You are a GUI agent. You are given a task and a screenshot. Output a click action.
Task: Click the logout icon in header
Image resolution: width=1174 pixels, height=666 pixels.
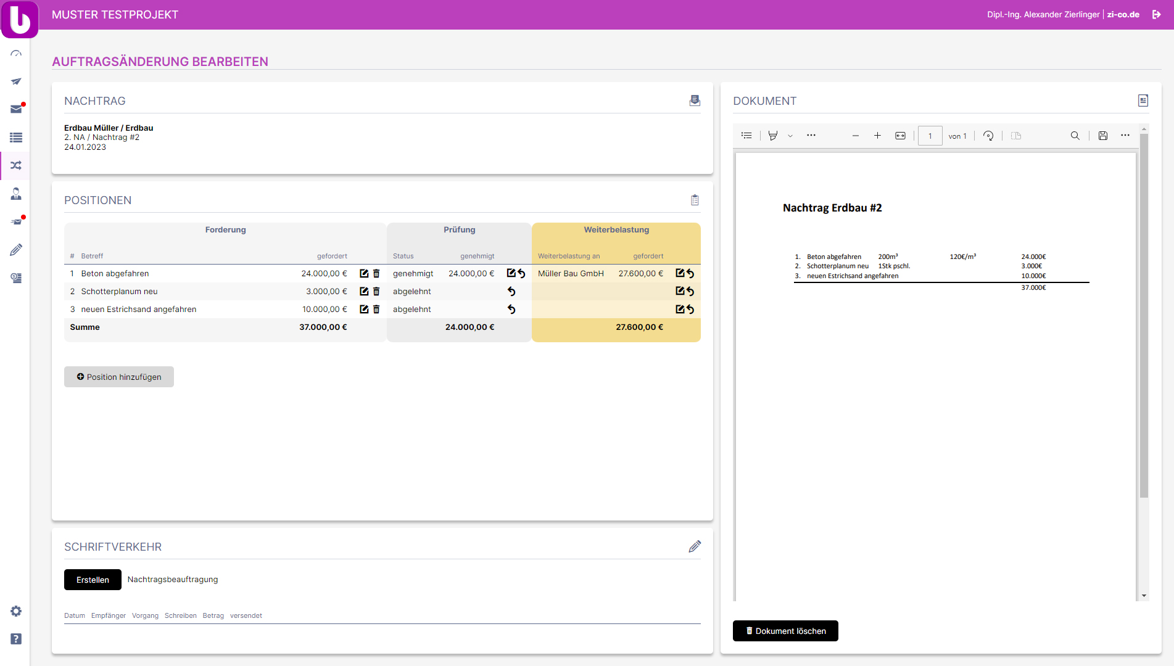pos(1157,14)
